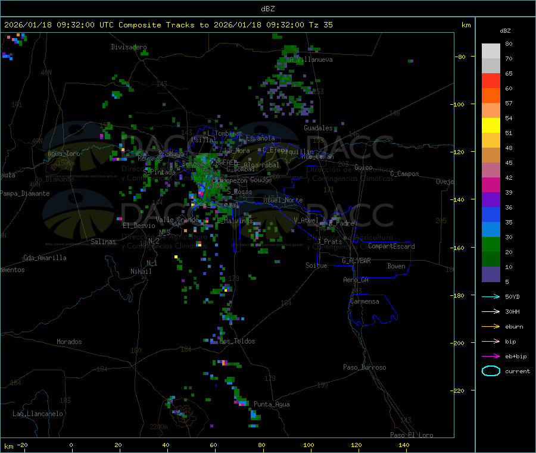Click the El_Desvio place label

(x=139, y=226)
